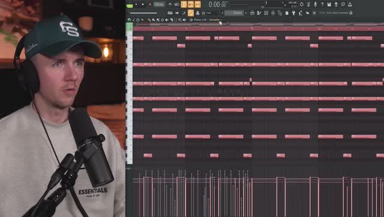Toggle the recording countdown button
The width and height of the screenshot is (384, 217).
(184, 4)
